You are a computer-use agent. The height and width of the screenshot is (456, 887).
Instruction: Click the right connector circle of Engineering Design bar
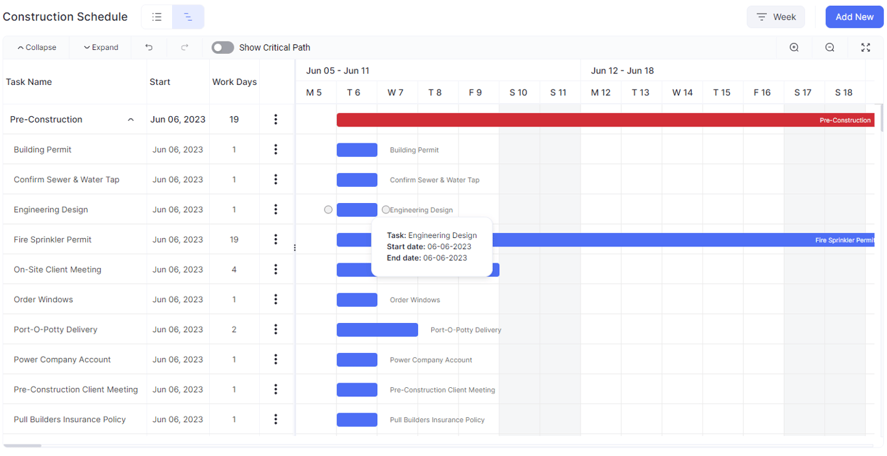pos(386,210)
